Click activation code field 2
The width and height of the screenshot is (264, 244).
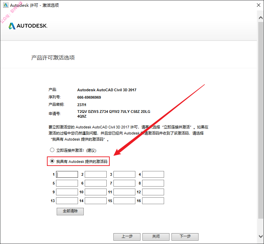96,174
